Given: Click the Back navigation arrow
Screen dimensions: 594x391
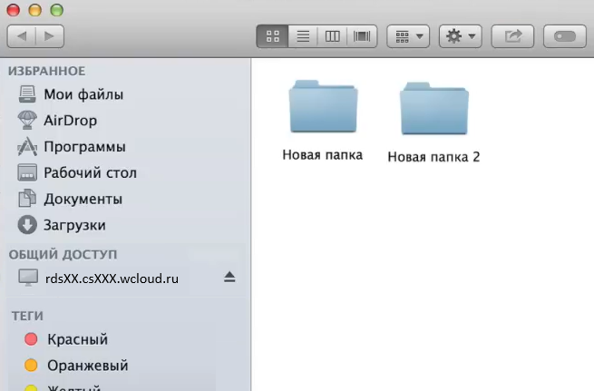Looking at the screenshot, I should [22, 36].
